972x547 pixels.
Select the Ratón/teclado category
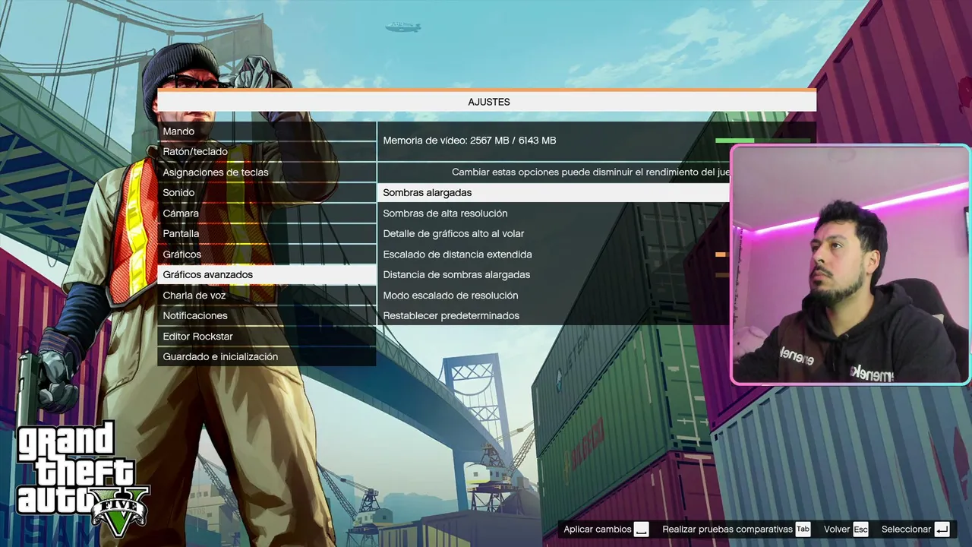click(x=267, y=152)
